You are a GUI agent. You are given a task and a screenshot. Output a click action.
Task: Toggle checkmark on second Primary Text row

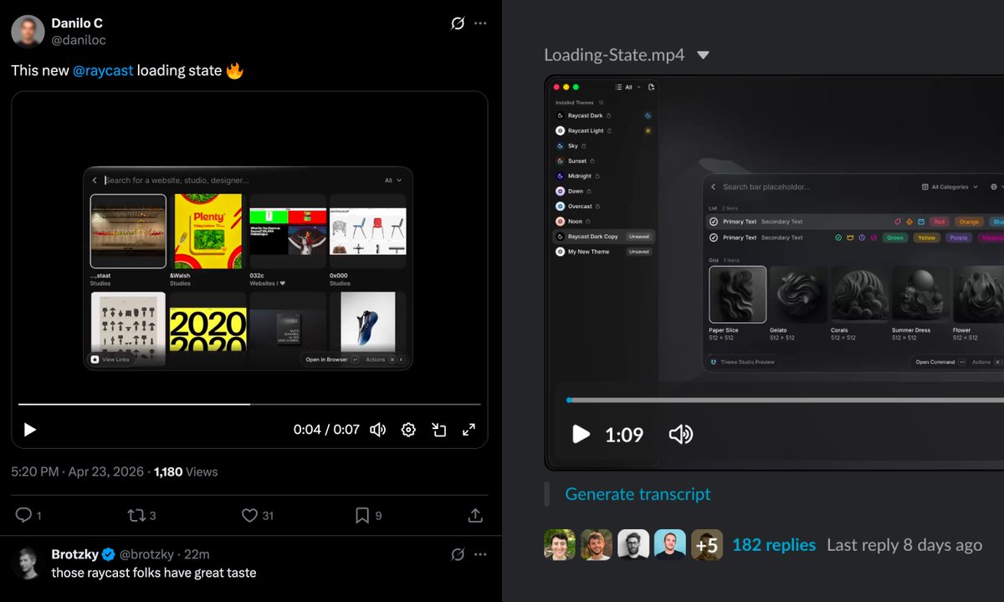pyautogui.click(x=714, y=237)
